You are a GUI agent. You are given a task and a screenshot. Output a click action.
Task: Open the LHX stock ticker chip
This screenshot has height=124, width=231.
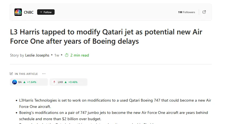(x=68, y=82)
